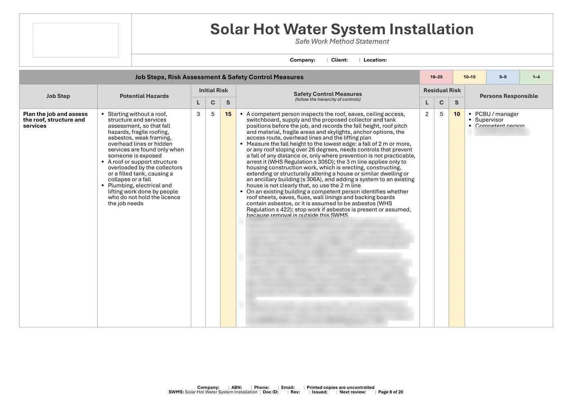Click the 'S' sub-header under Residual Risk
Viewport: 572px width, 404px height.
tap(457, 103)
